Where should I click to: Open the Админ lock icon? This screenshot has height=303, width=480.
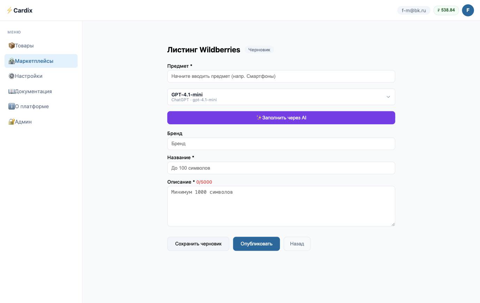[12, 122]
